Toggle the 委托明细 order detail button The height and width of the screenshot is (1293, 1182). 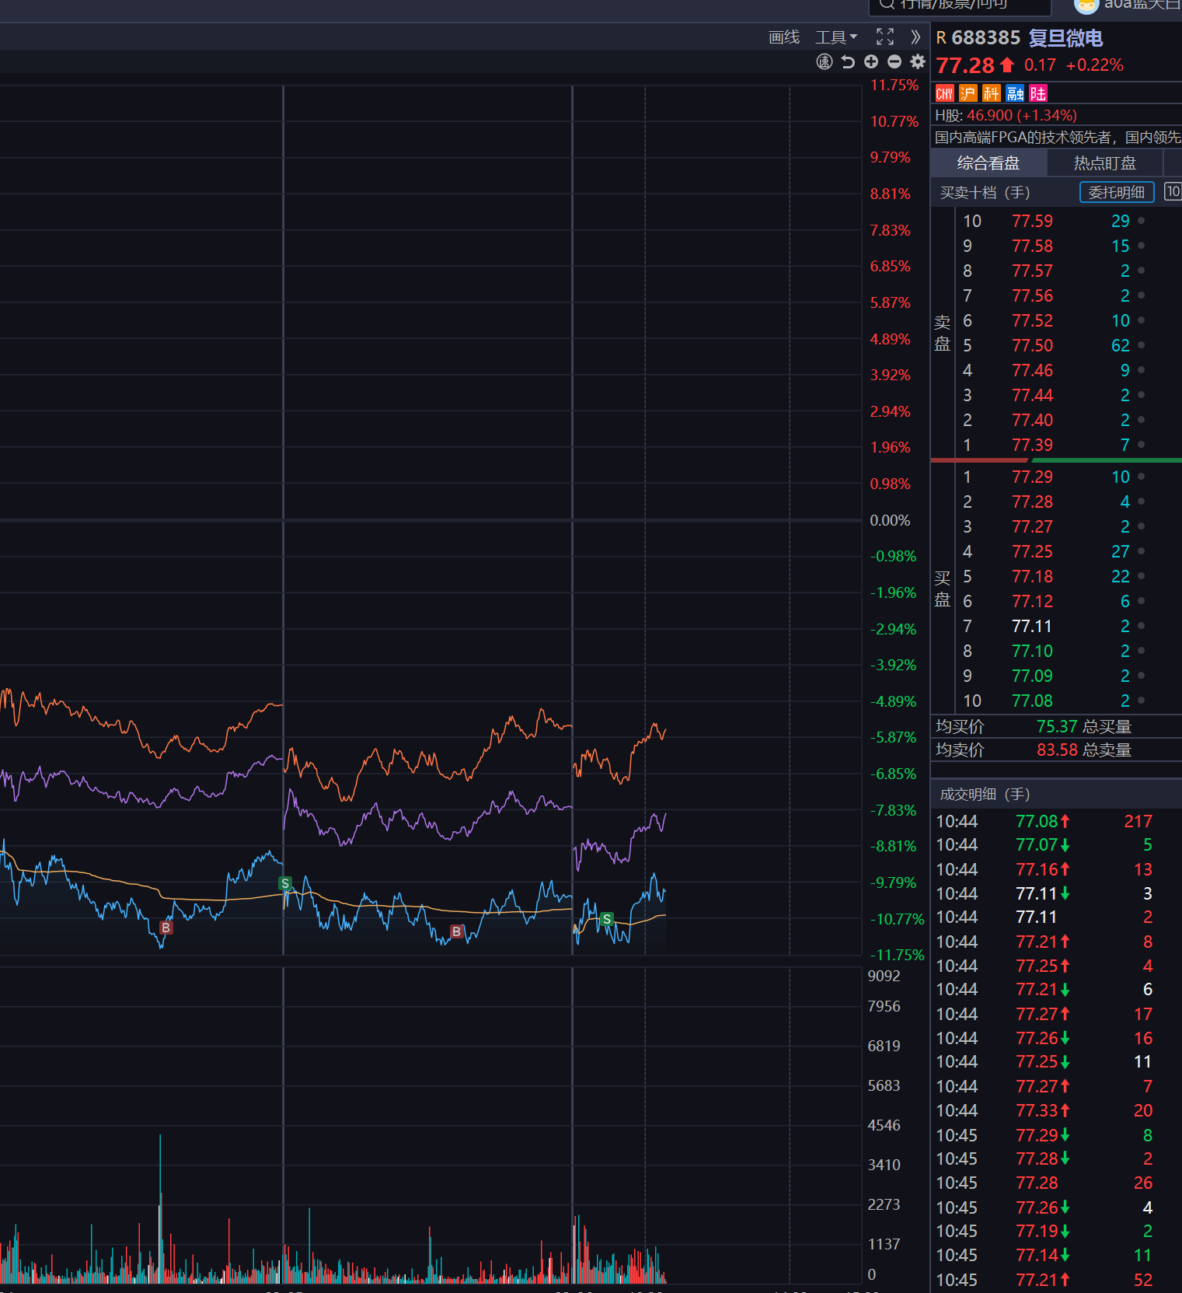point(1116,192)
